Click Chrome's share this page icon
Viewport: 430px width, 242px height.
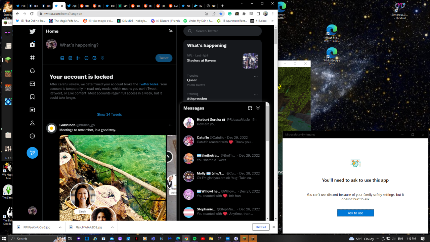click(213, 14)
